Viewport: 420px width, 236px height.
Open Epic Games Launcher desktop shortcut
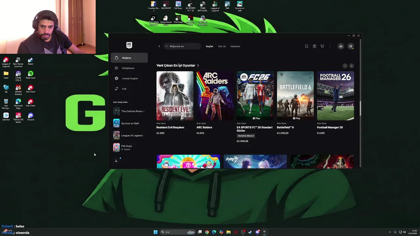18,62
